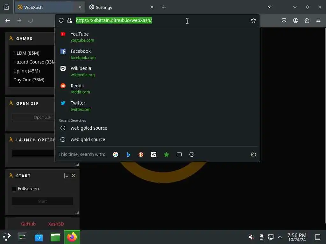The width and height of the screenshot is (326, 244).
Task: Bookmark this page with the star
Action: pyautogui.click(x=253, y=20)
